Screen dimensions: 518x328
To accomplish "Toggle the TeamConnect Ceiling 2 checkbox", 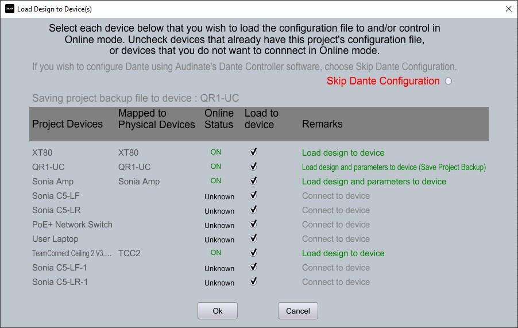I will pos(253,253).
